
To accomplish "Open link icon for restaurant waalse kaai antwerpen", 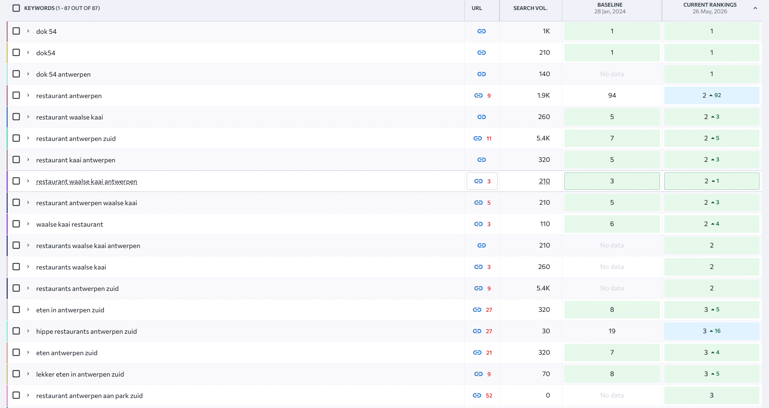I will (x=479, y=181).
